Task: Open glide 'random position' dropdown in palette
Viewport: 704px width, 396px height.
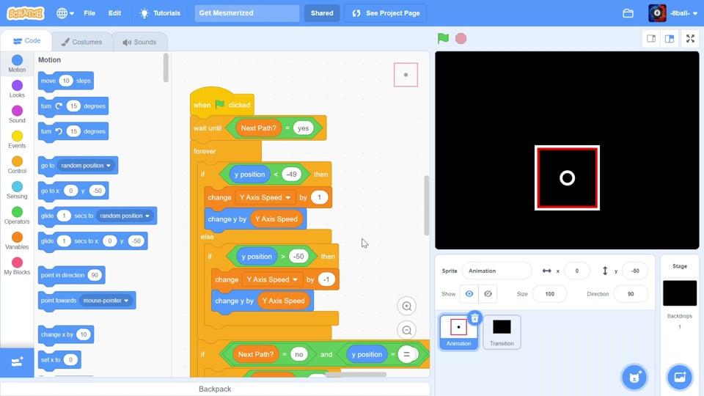Action: click(x=125, y=216)
